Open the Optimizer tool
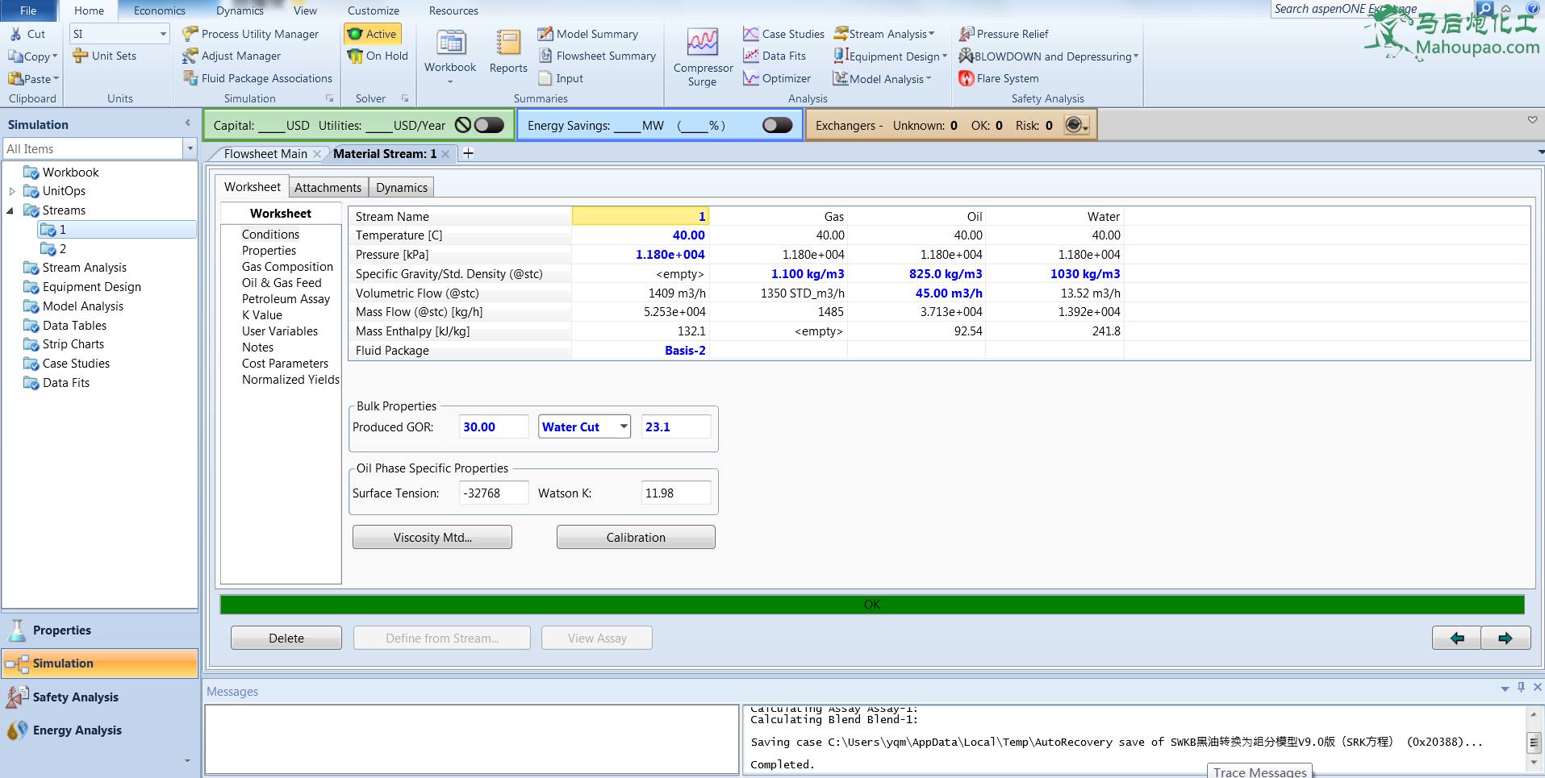 [777, 78]
